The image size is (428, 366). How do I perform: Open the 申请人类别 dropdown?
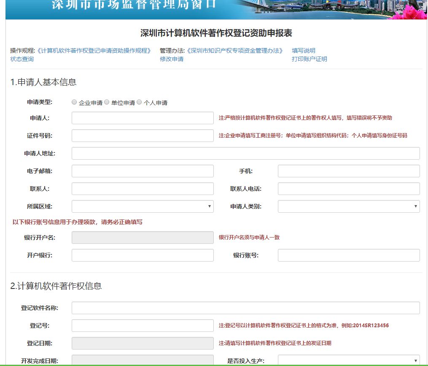(x=349, y=206)
